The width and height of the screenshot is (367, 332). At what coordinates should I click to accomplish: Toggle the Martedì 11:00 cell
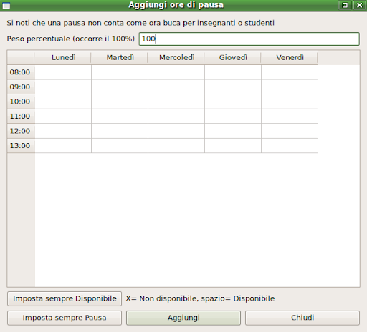tap(120, 117)
